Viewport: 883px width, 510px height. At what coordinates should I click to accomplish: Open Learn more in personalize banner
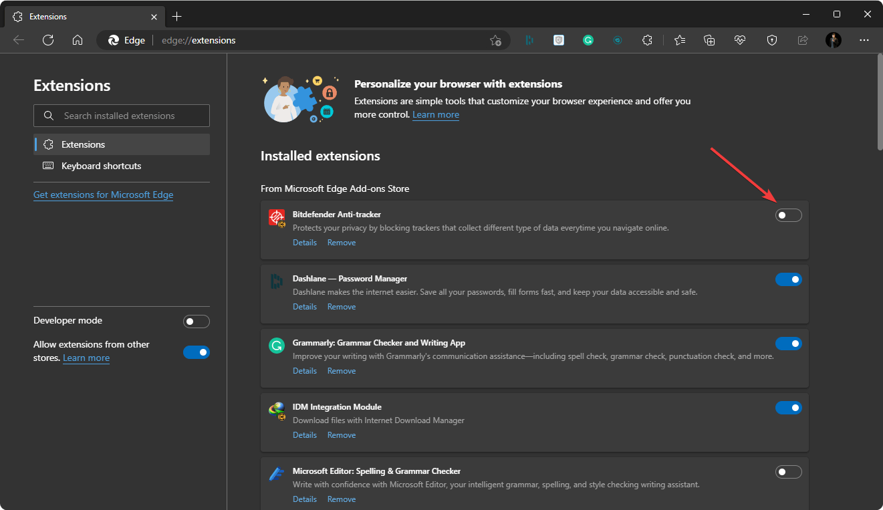436,114
